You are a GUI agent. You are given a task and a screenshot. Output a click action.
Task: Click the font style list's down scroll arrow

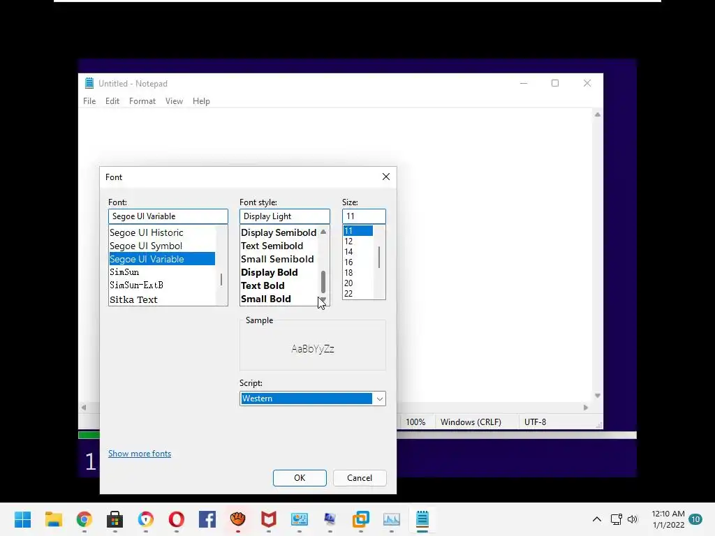(x=323, y=299)
